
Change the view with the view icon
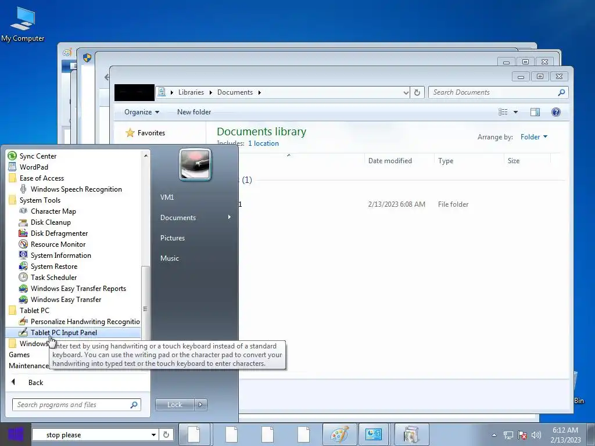point(503,112)
